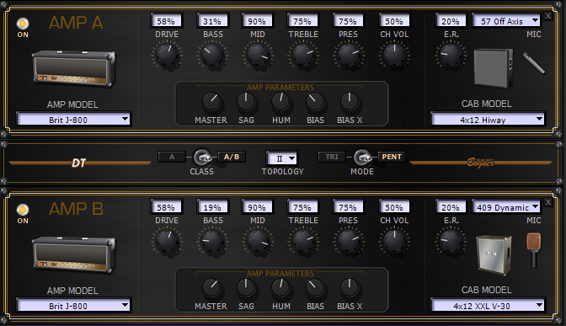Close Amp A panel with X button
Screen dimensions: 566x326
click(548, 16)
